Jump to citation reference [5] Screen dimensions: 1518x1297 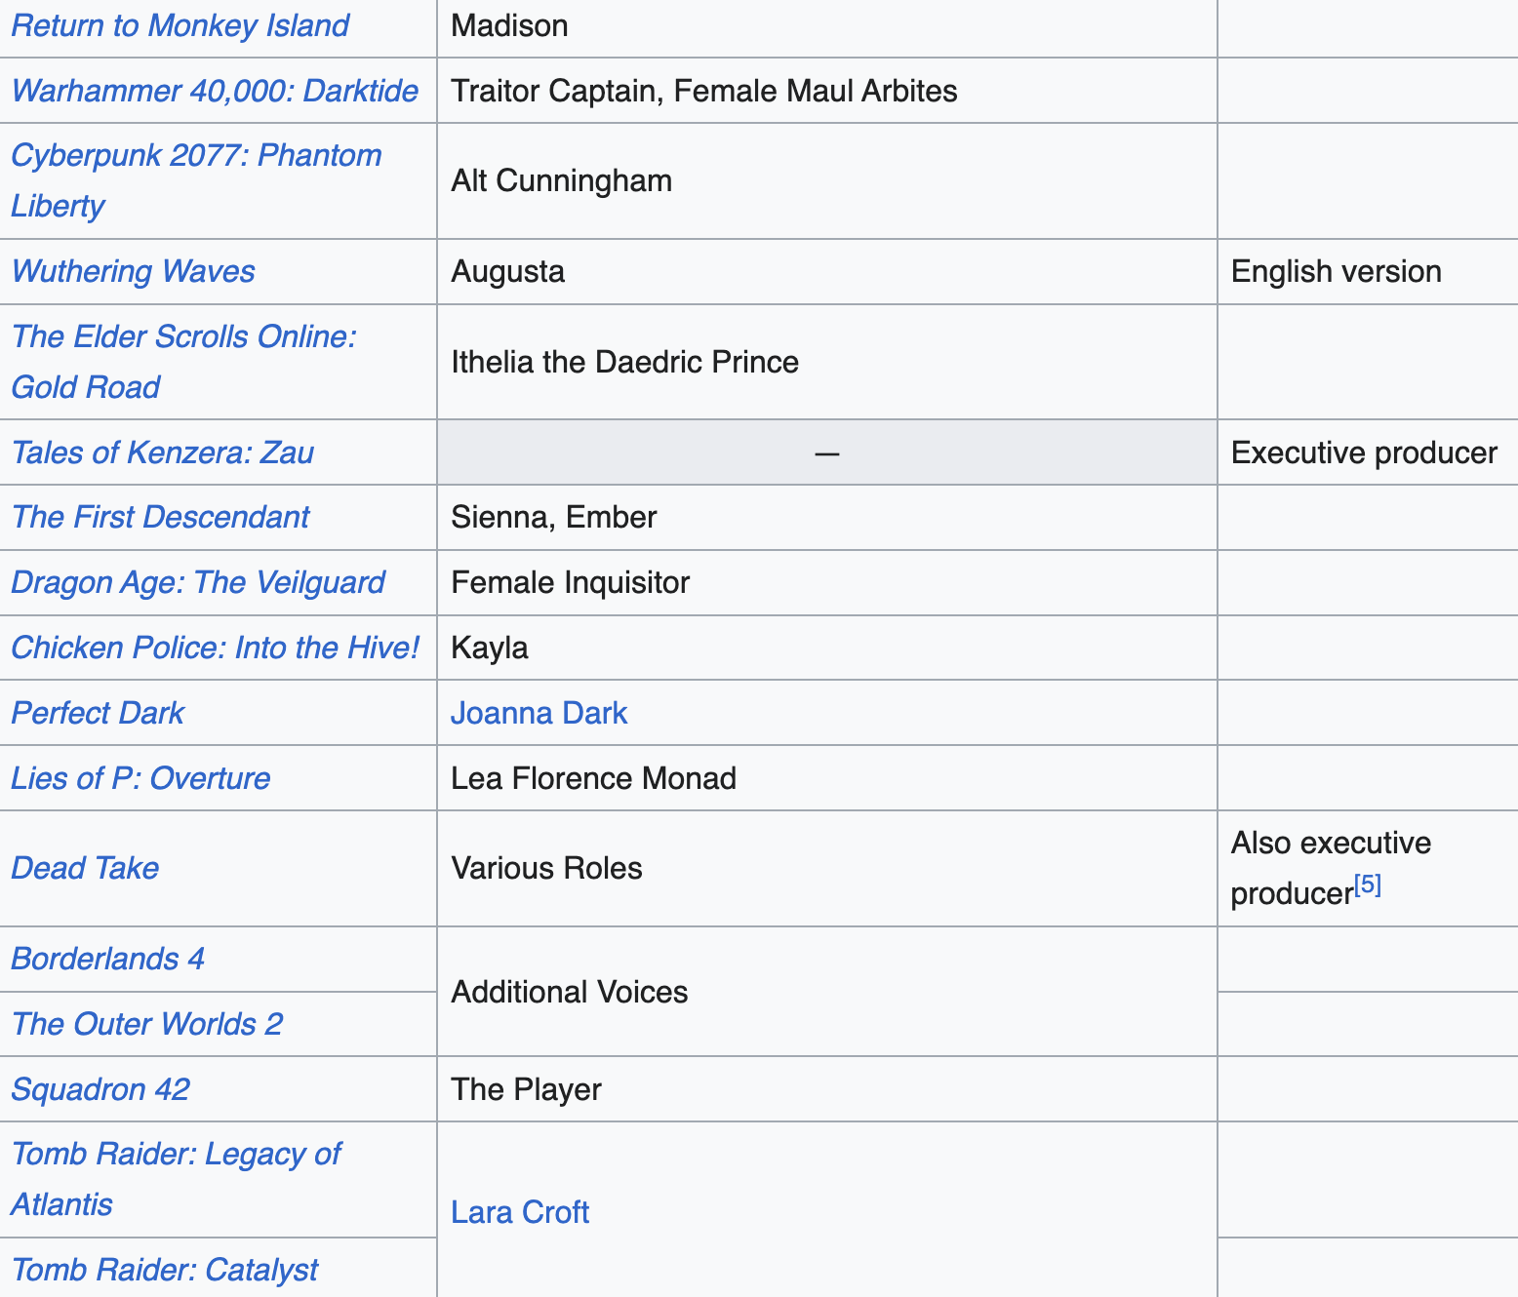click(1368, 885)
